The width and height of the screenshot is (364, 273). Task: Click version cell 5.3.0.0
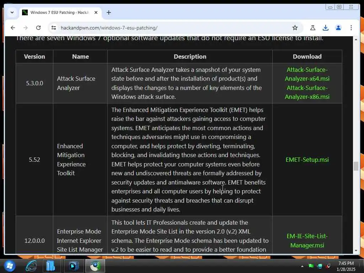pyautogui.click(x=34, y=83)
